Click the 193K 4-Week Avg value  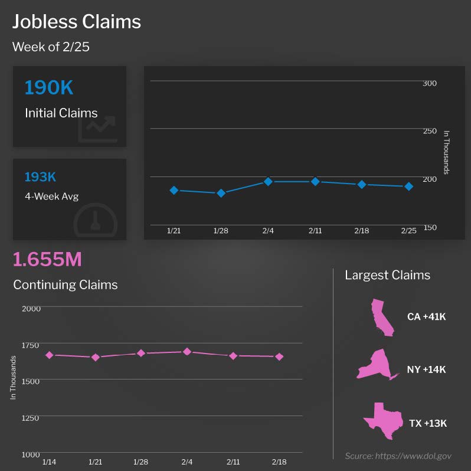pyautogui.click(x=40, y=177)
